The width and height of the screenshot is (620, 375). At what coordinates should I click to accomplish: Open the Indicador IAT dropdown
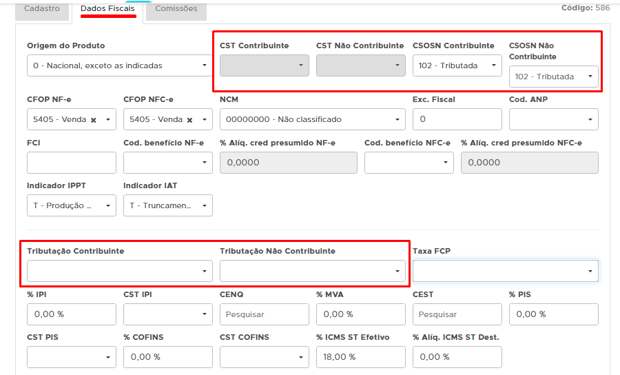[x=167, y=205]
